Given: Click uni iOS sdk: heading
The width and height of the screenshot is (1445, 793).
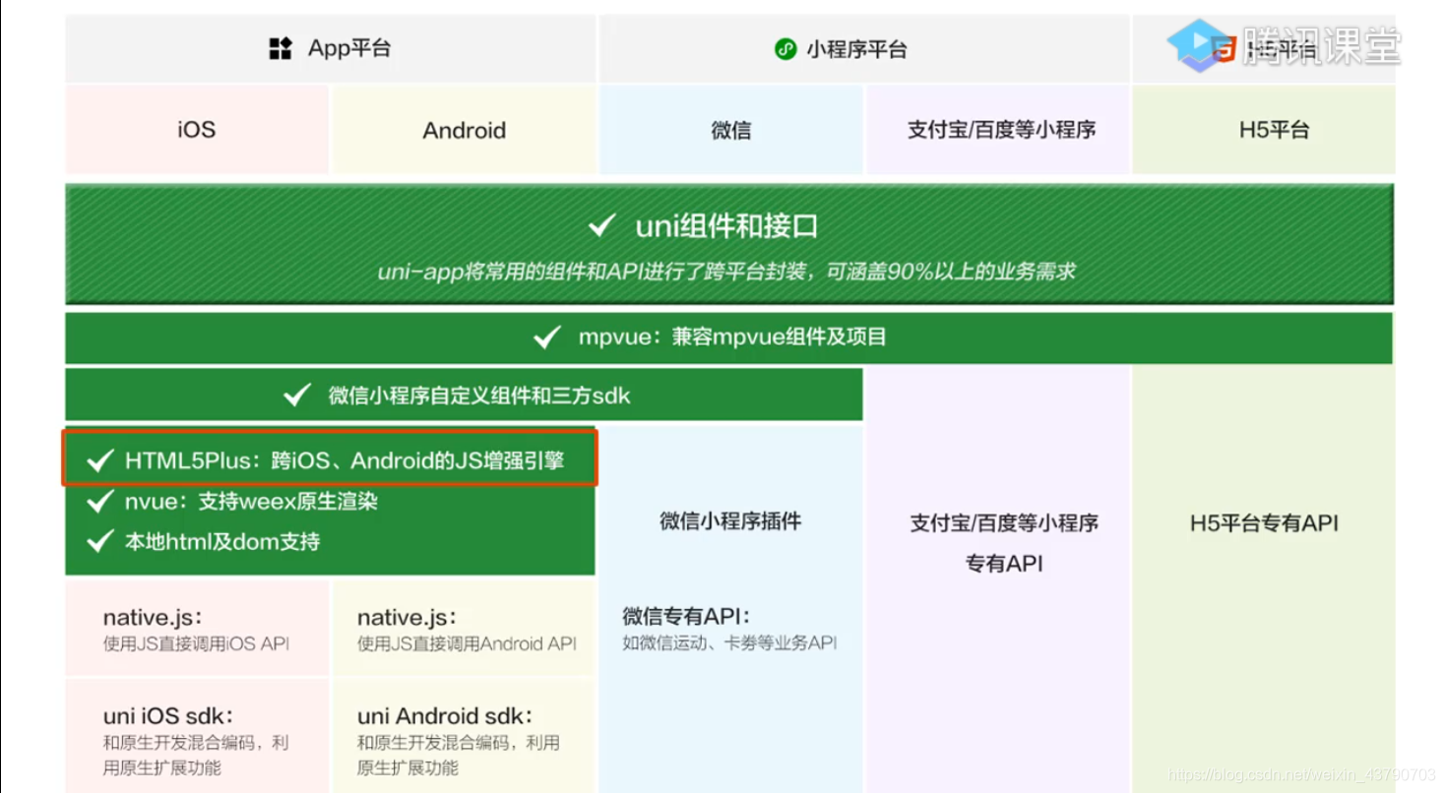Looking at the screenshot, I should coord(168,715).
